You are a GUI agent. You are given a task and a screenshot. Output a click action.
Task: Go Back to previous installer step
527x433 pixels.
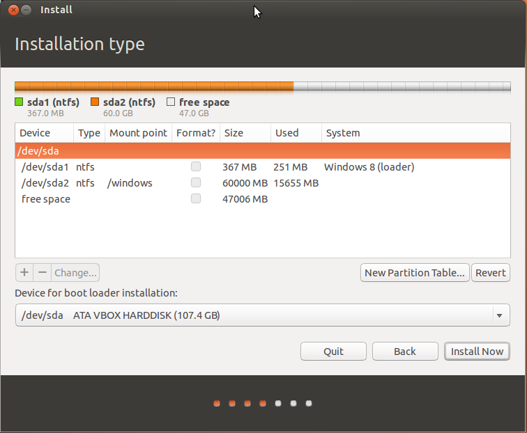coord(405,351)
